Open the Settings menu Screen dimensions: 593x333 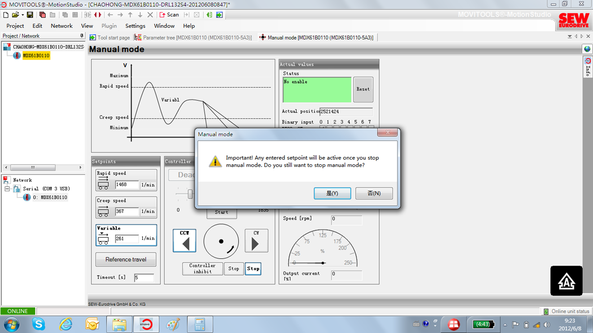coord(135,26)
